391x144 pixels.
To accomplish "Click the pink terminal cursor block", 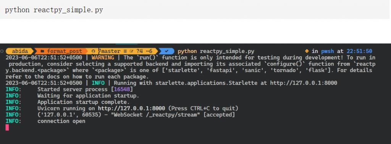I will pyautogui.click(x=7, y=128).
